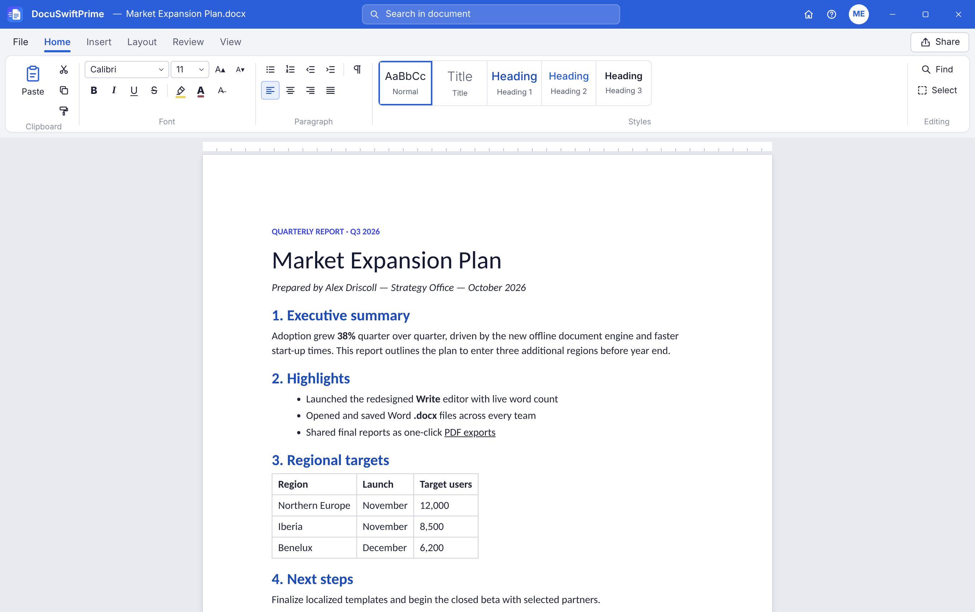975x612 pixels.
Task: Toggle show paragraph marks
Action: 357,70
